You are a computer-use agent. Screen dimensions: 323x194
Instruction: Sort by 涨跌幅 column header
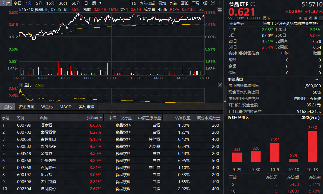94,118
